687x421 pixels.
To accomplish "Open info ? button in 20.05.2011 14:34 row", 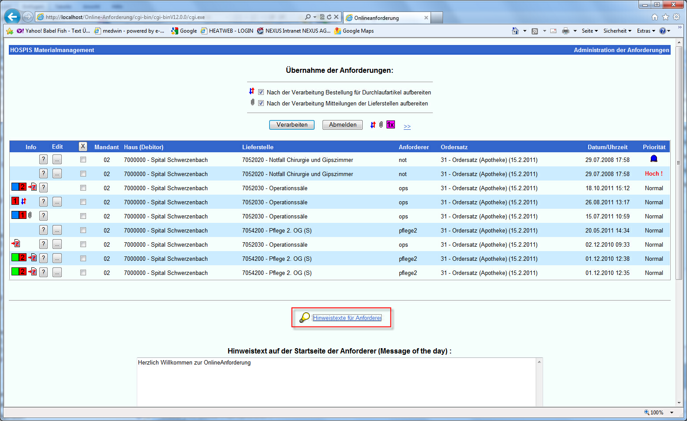I will pyautogui.click(x=43, y=230).
